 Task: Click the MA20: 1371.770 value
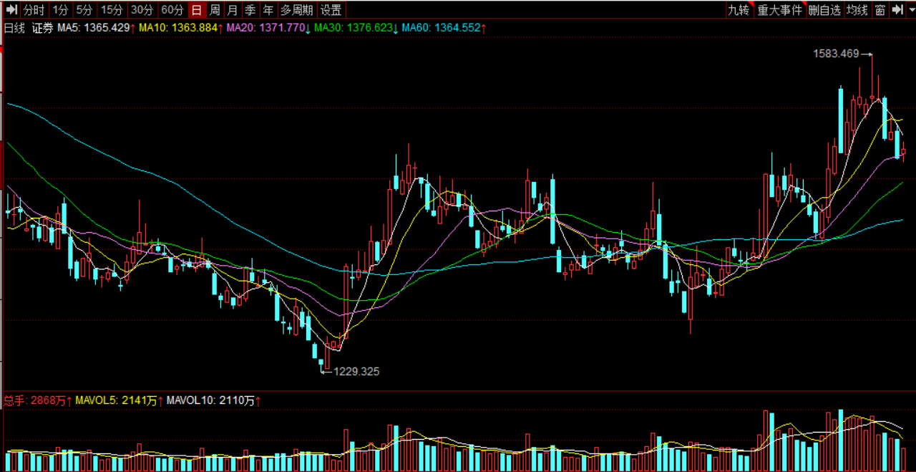click(268, 28)
